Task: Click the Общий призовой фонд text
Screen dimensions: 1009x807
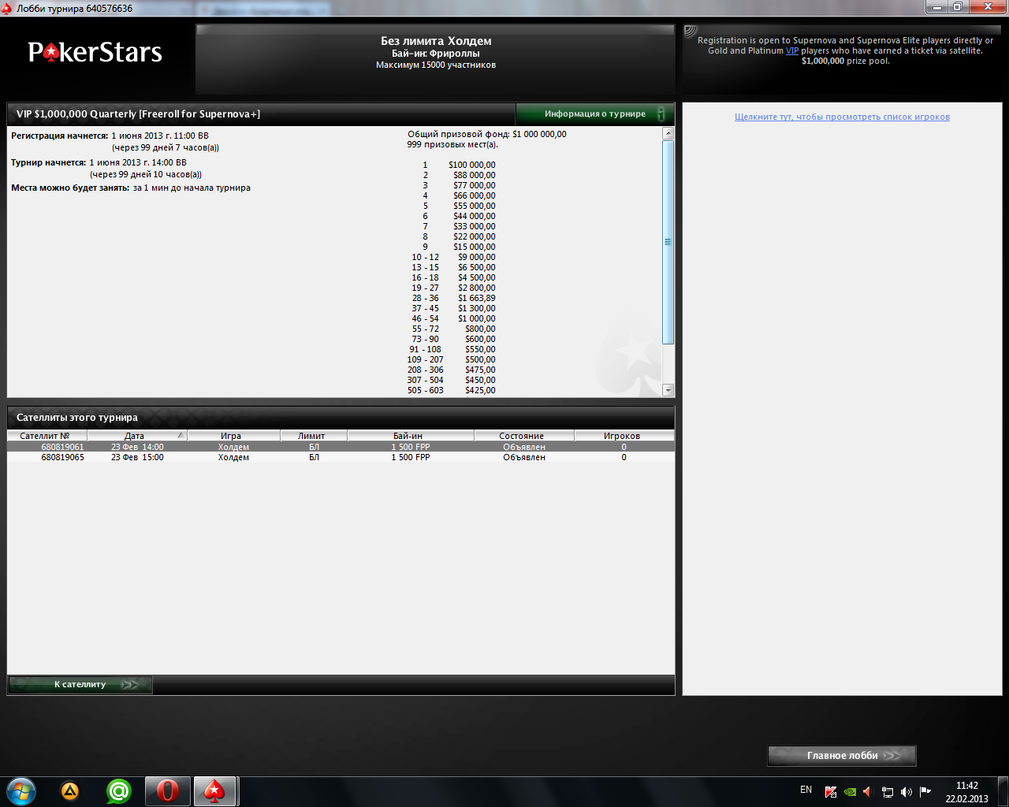Action: 487,134
